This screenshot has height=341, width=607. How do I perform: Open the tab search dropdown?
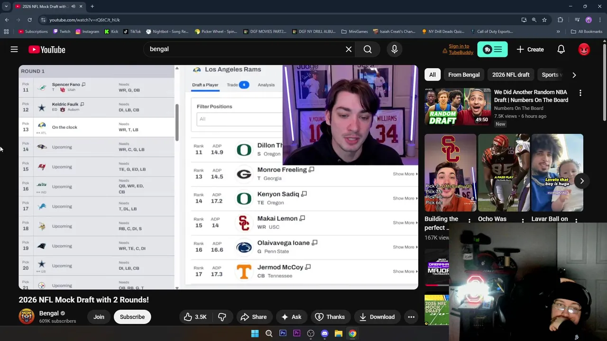click(x=6, y=6)
